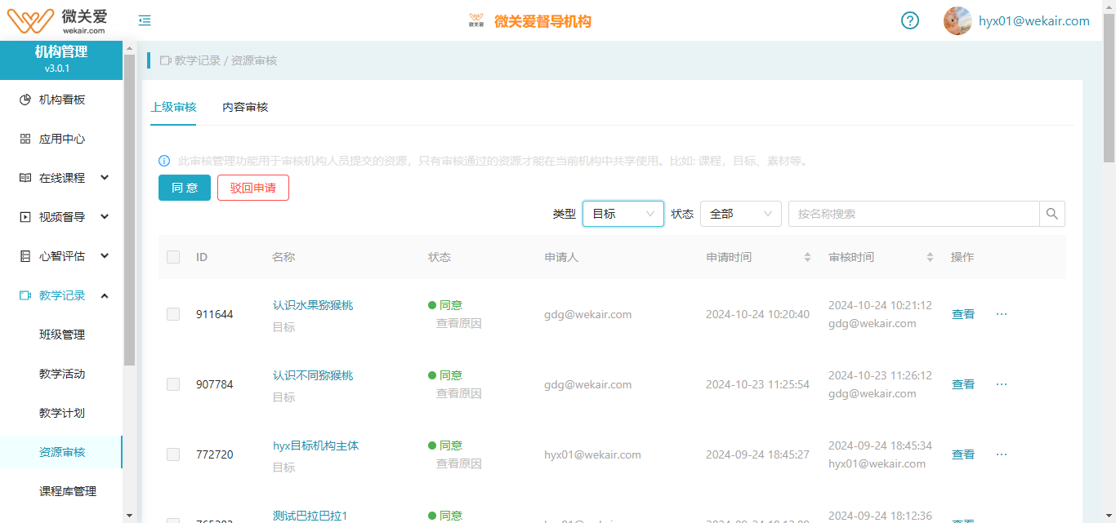Open the 类型 dropdown showing 目标
The image size is (1116, 523).
pyautogui.click(x=623, y=214)
